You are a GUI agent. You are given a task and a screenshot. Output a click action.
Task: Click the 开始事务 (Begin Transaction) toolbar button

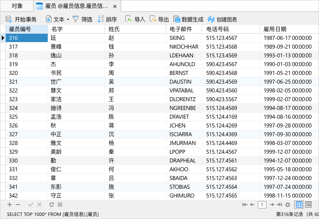coord(21,19)
